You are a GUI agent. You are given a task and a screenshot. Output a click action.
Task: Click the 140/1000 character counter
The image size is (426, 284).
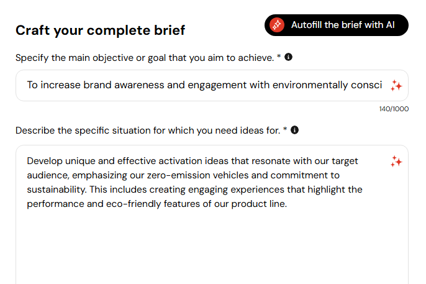tap(394, 109)
